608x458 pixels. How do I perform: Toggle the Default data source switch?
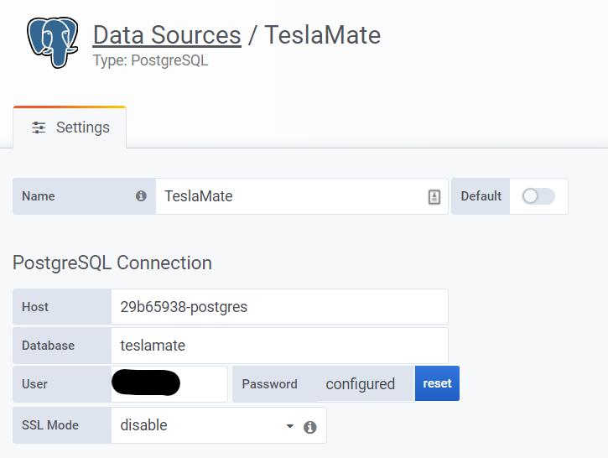[x=538, y=196]
